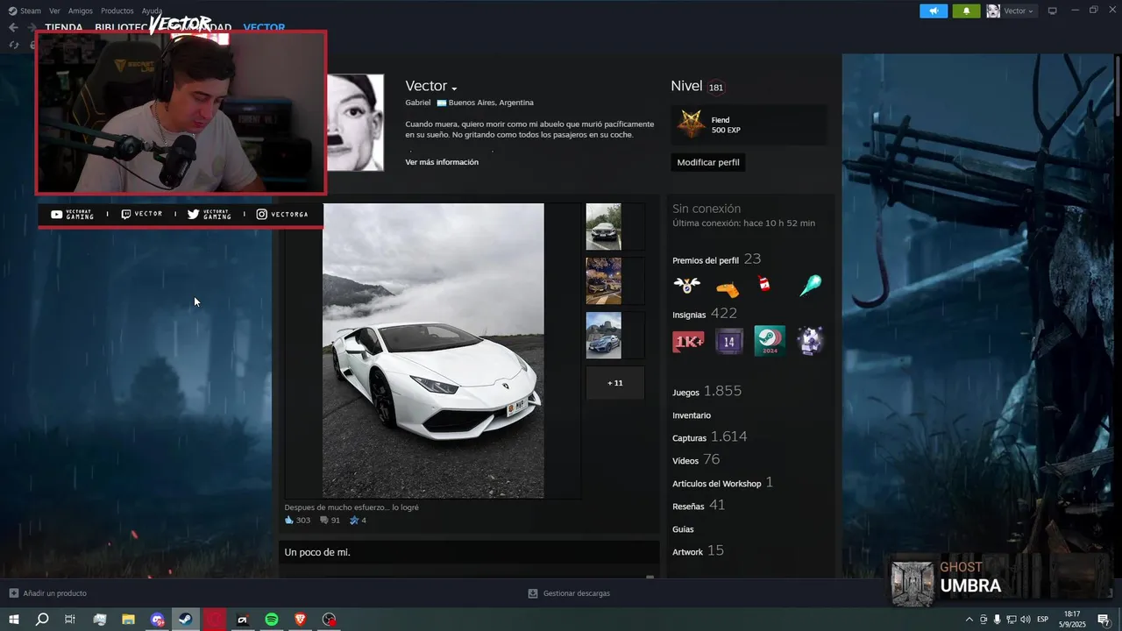This screenshot has height=631, width=1122.
Task: Click the Steam taskbar icon
Action: click(x=186, y=620)
